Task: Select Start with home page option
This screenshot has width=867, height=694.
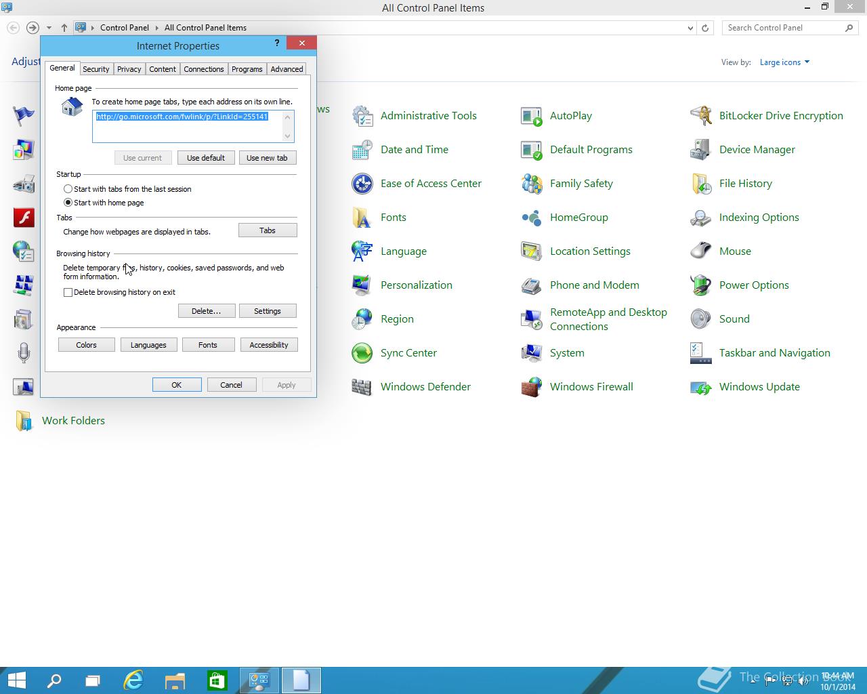Action: [x=68, y=203]
